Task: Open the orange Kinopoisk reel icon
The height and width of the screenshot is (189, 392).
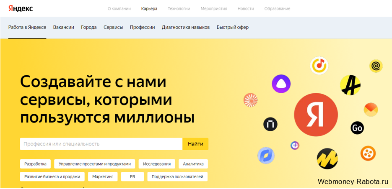Action: 368,153
